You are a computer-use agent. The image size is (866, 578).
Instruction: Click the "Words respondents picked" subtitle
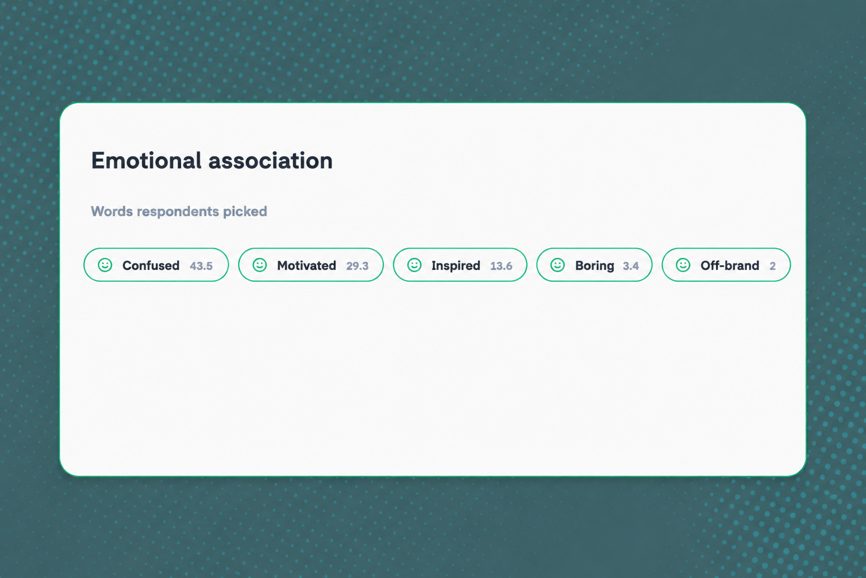[x=179, y=211]
